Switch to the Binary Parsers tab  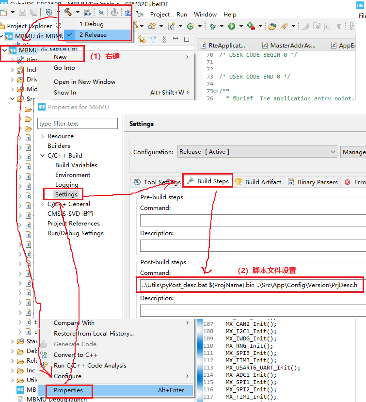[x=312, y=182]
